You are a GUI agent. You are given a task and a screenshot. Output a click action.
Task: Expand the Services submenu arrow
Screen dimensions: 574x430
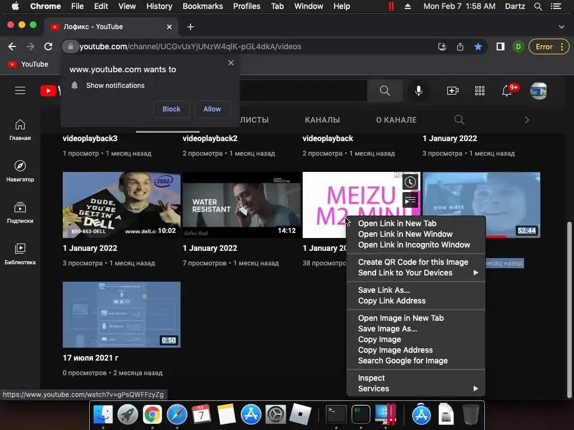[475, 389]
